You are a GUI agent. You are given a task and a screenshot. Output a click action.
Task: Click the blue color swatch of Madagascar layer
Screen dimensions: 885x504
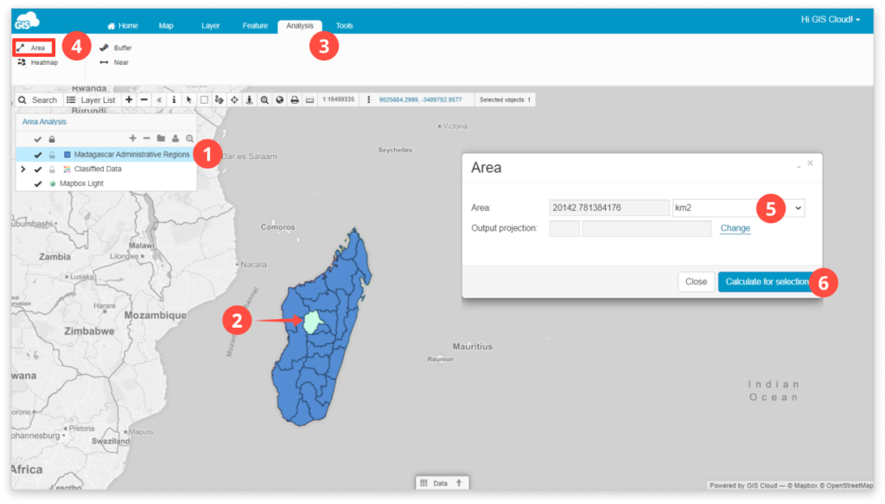point(67,155)
